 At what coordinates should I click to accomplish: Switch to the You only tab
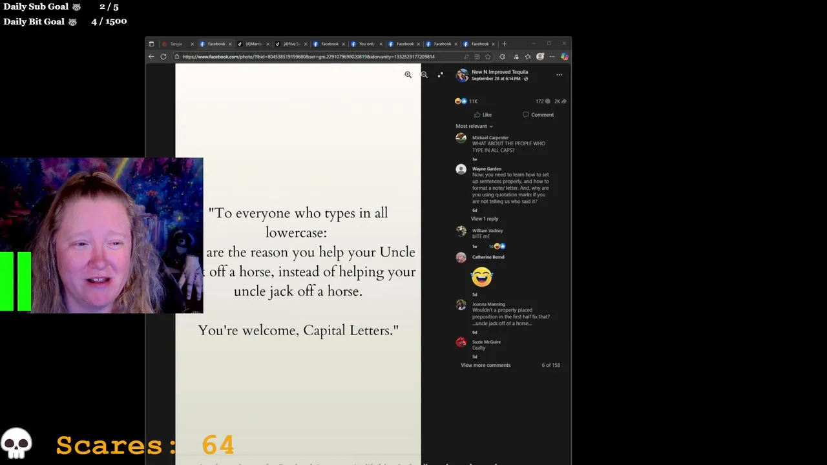(x=366, y=44)
